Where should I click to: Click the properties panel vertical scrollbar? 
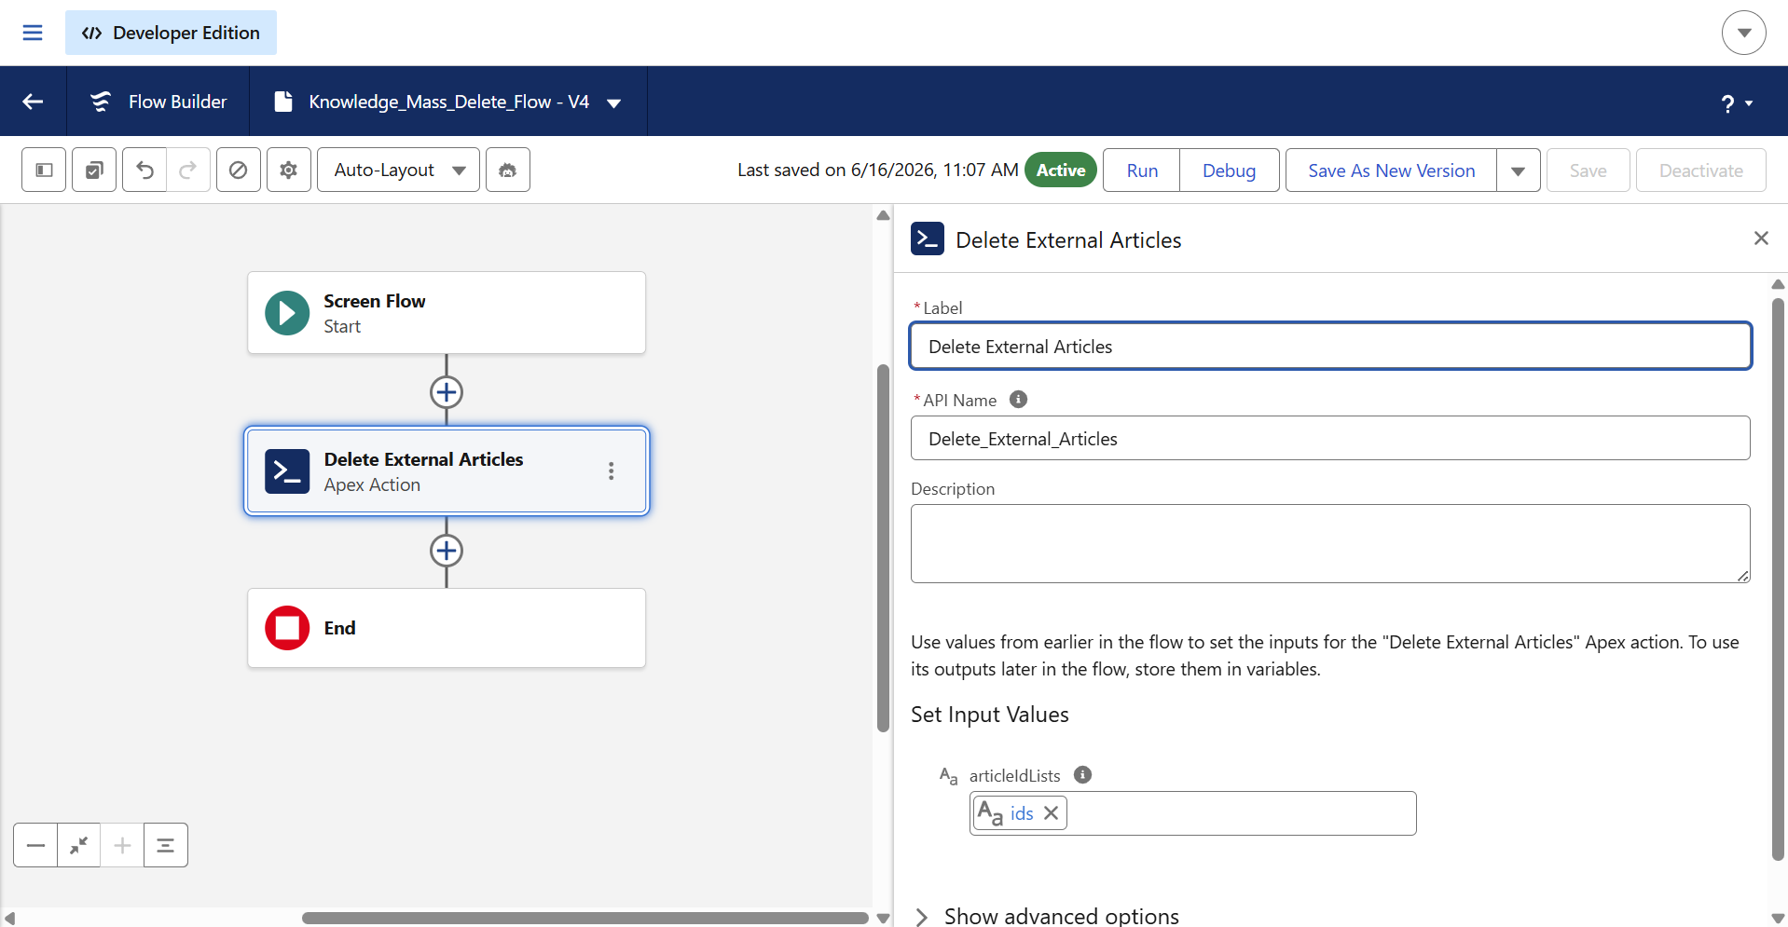pos(1778,578)
